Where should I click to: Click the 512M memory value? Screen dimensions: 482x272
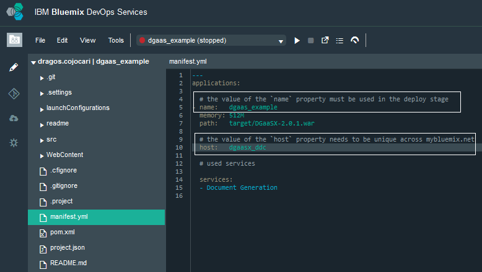pos(237,116)
